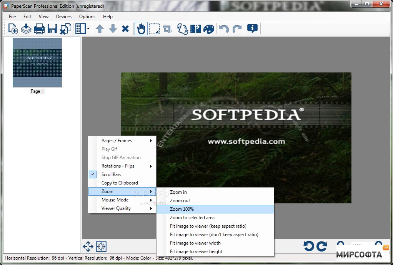The height and width of the screenshot is (265, 393).
Task: Click the Save icon on the toolbar
Action: [x=52, y=28]
